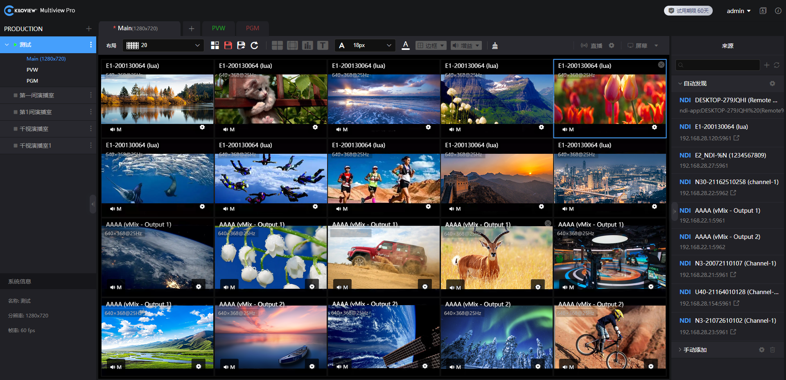The height and width of the screenshot is (380, 786).
Task: Select AAAA (vMix - Output 1) source
Action: pyautogui.click(x=728, y=215)
